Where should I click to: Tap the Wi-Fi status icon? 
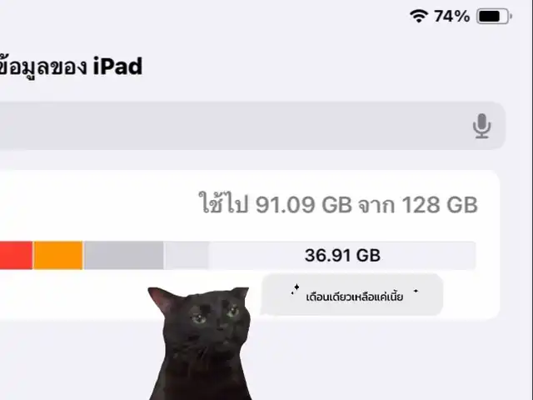(x=418, y=16)
